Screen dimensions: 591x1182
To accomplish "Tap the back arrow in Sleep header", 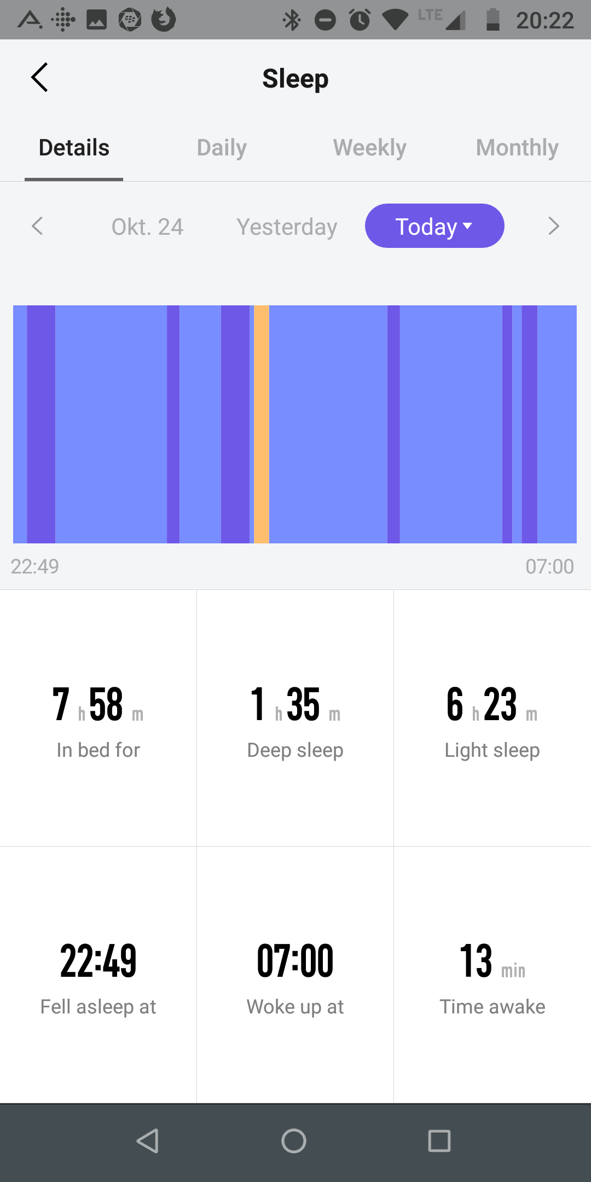I will coord(39,77).
